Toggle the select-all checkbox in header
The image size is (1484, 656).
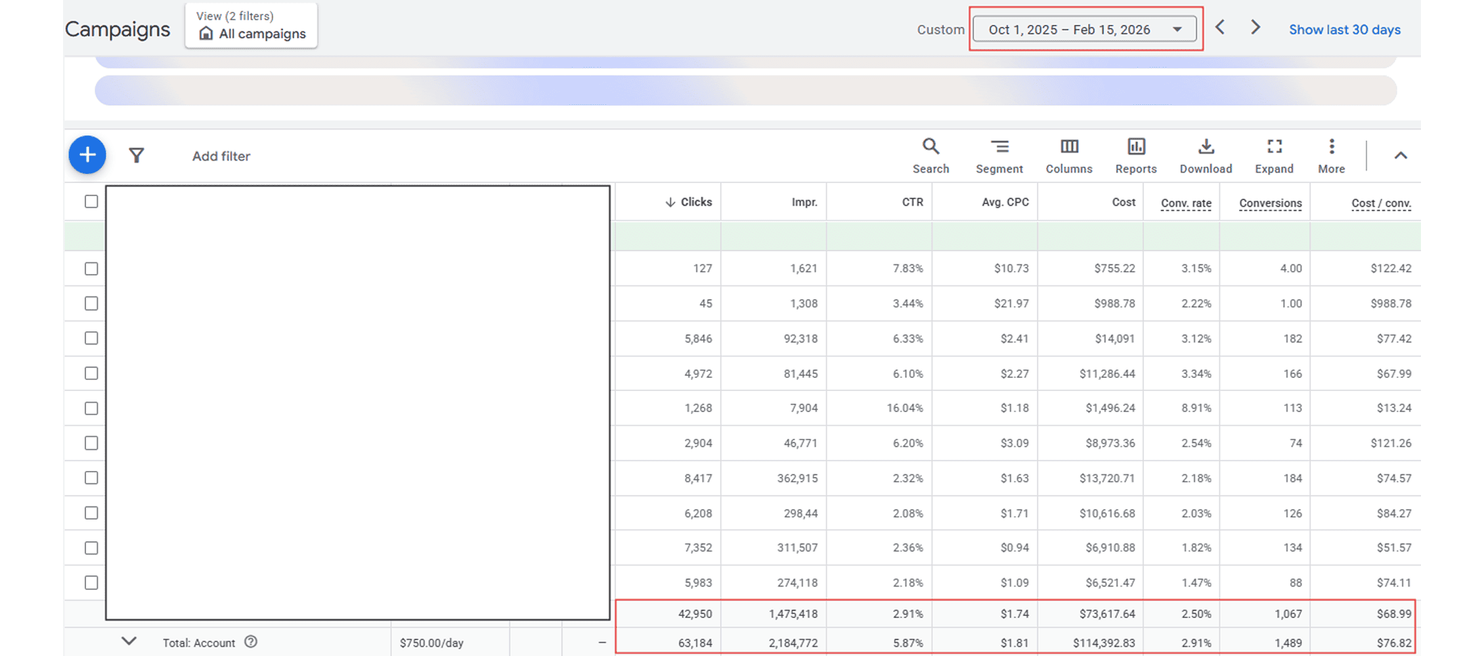tap(91, 201)
